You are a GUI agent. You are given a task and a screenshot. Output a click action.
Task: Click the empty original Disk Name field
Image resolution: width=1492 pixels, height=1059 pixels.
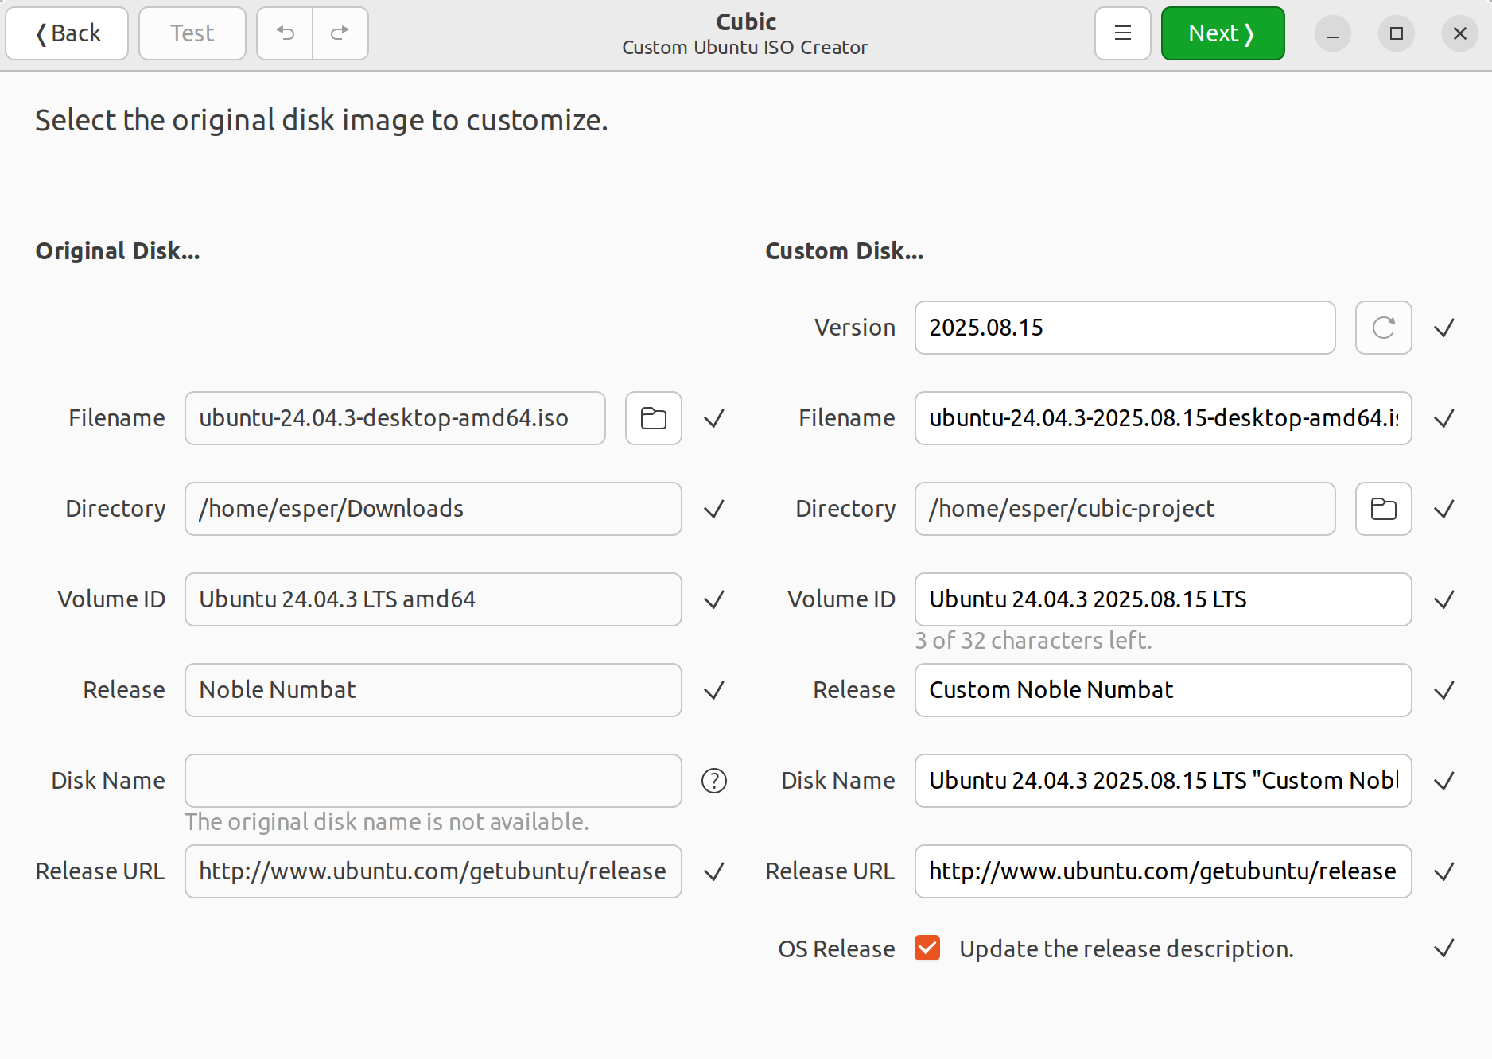coord(433,781)
